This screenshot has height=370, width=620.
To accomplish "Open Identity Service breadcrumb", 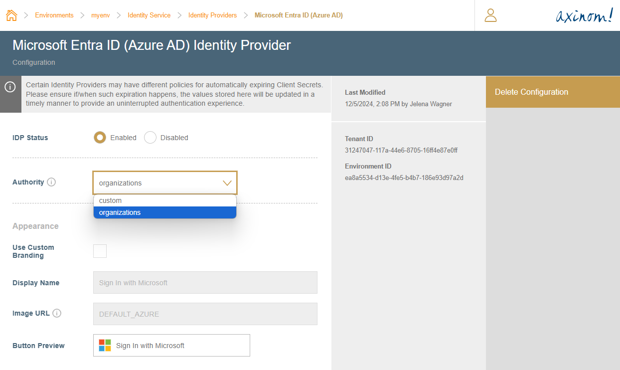I will click(x=149, y=15).
